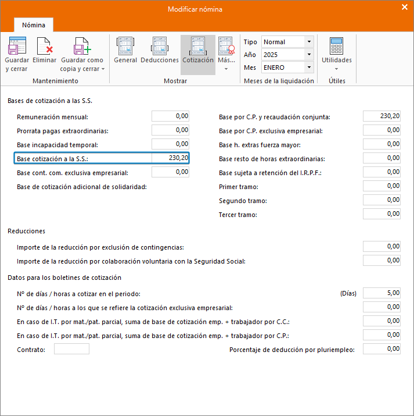Click Base sujeta a retención I.R.P.F. field

381,172
